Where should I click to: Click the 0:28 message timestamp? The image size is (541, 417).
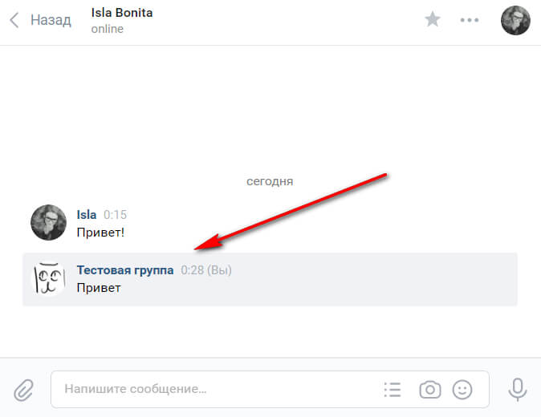[x=192, y=271]
